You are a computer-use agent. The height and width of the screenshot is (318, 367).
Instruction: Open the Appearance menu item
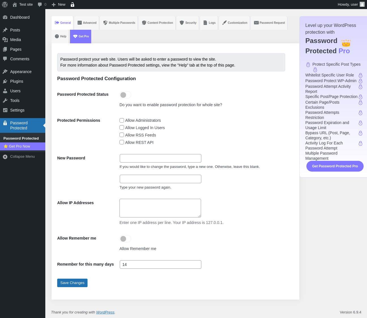23,72
